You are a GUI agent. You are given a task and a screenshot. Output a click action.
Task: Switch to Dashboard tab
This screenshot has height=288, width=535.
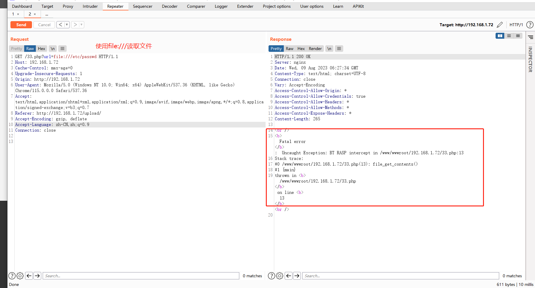pos(22,6)
